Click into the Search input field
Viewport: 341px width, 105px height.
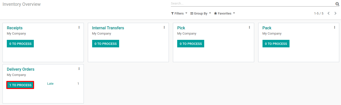pos(252,4)
